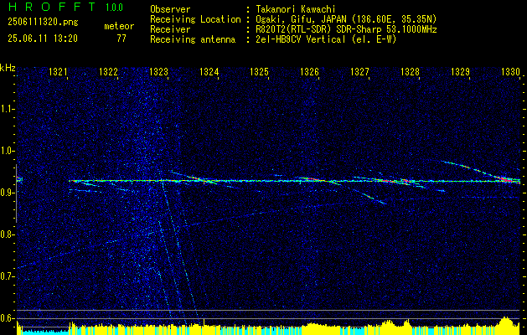The image size is (527, 335).
Task: Click the 1327 time marker
Action: (x=359, y=71)
